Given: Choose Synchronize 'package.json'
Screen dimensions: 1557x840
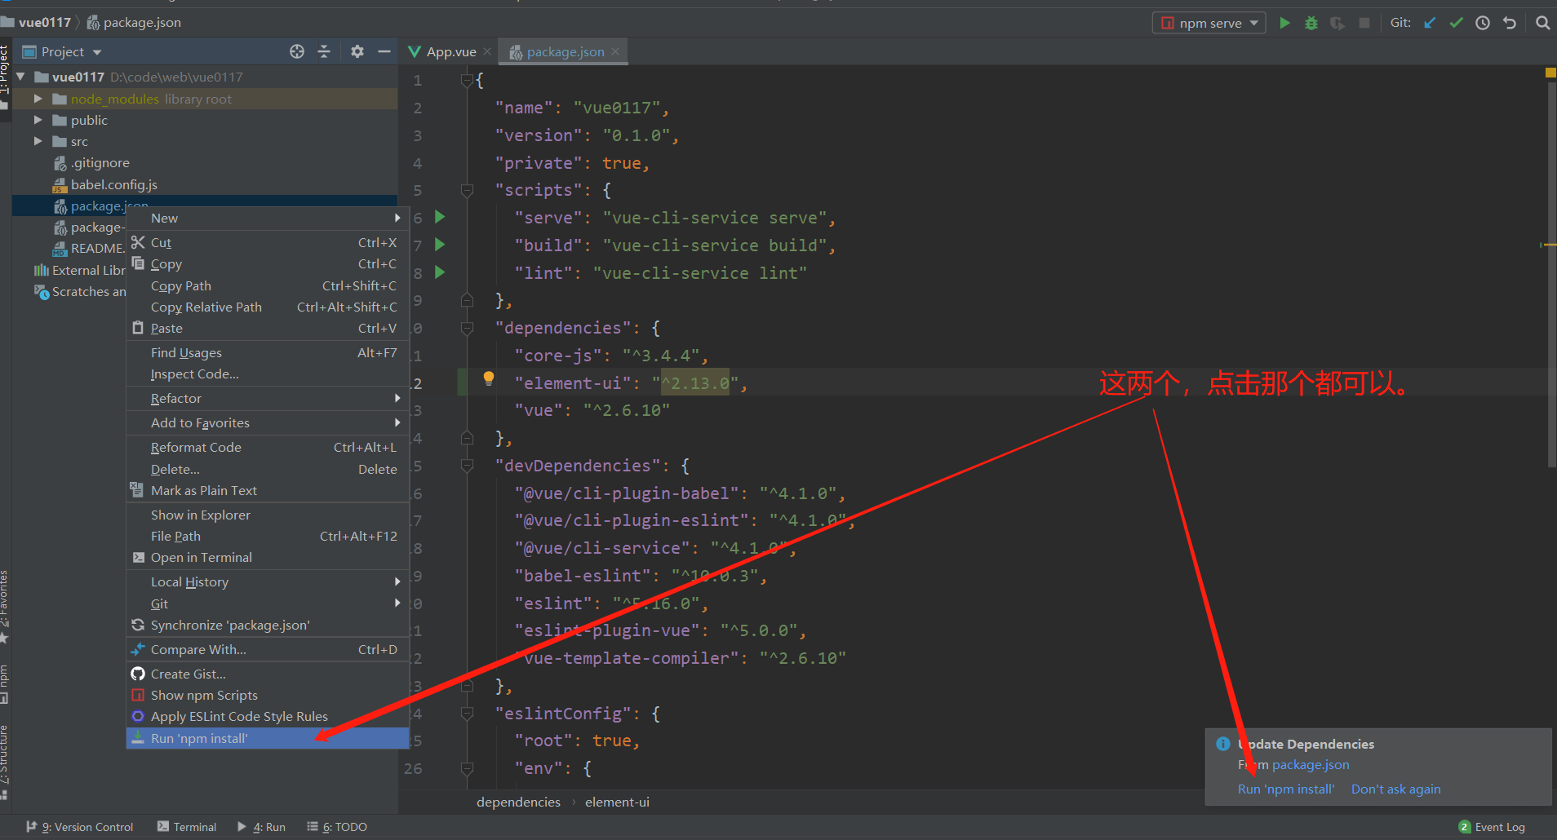Looking at the screenshot, I should pyautogui.click(x=268, y=625).
